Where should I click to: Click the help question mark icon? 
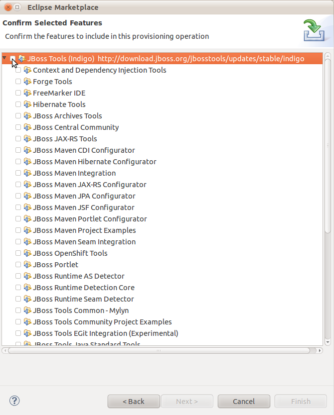14,401
